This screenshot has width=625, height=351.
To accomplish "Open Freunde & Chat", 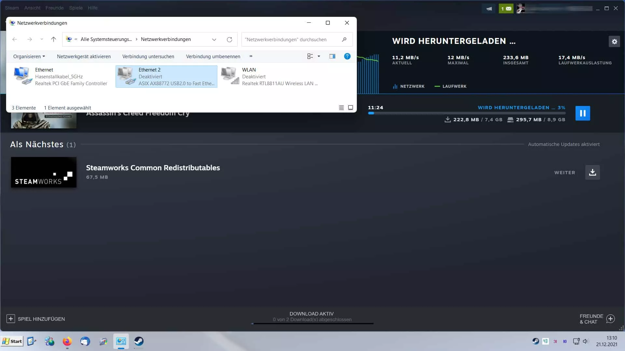I will tap(591, 319).
